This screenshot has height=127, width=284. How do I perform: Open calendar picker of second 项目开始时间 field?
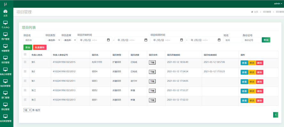(146, 40)
